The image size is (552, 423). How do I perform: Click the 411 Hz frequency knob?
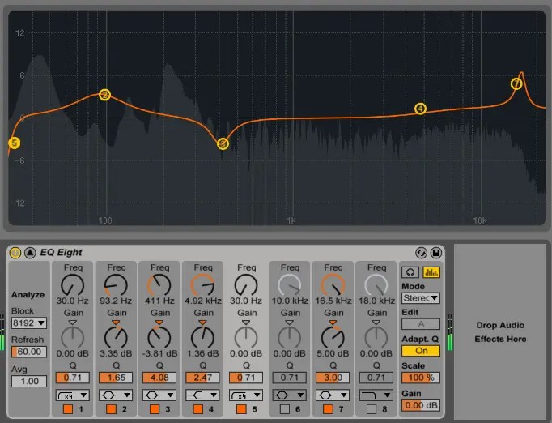159,285
